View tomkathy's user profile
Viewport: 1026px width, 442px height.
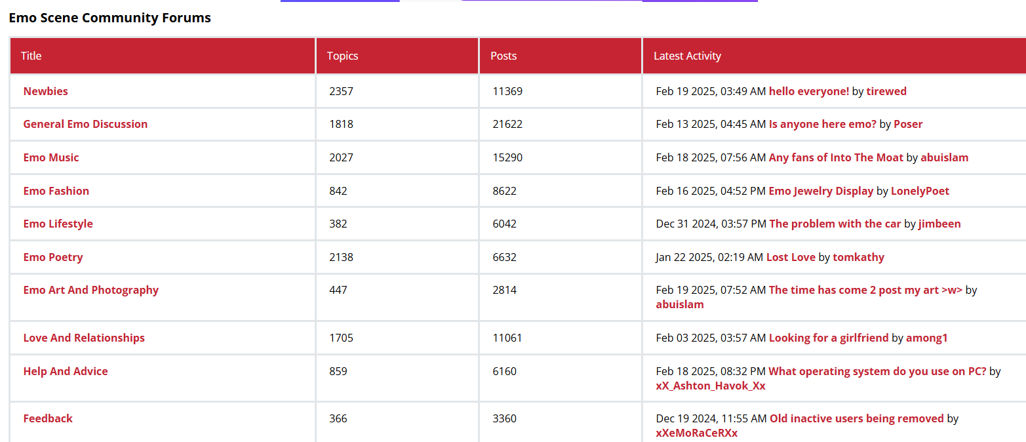point(858,257)
